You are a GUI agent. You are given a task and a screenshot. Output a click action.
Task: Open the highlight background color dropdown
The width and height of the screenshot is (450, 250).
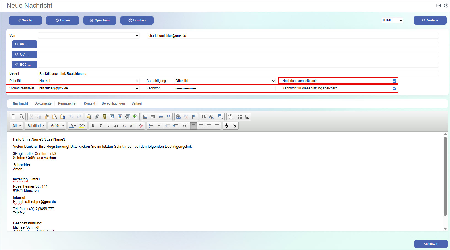(x=82, y=126)
